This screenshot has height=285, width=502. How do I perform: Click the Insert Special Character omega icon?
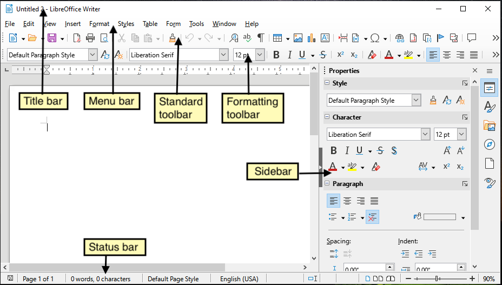click(375, 38)
